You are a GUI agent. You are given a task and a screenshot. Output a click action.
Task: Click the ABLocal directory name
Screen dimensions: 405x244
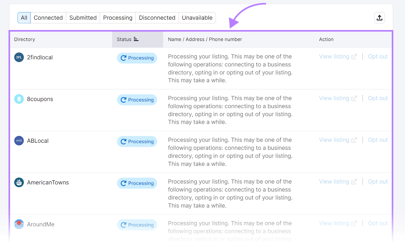(x=38, y=141)
